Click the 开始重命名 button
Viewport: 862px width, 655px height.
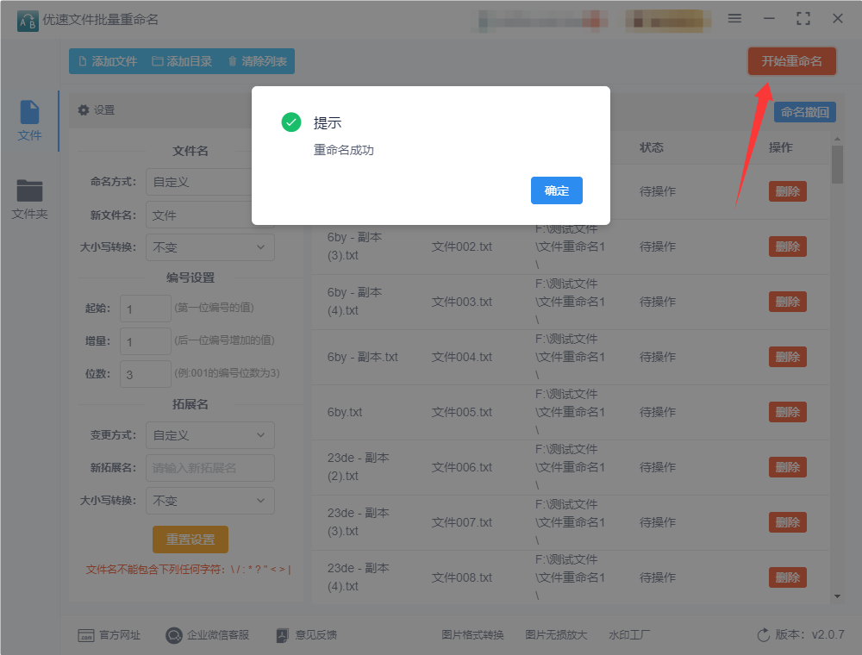[791, 61]
